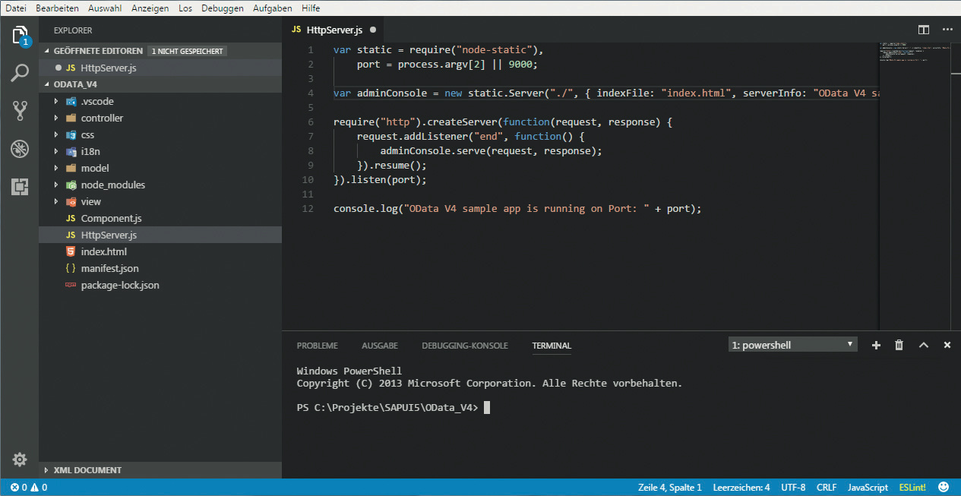Switch to the PROBLEME panel tab
This screenshot has width=961, height=496.
pos(317,346)
